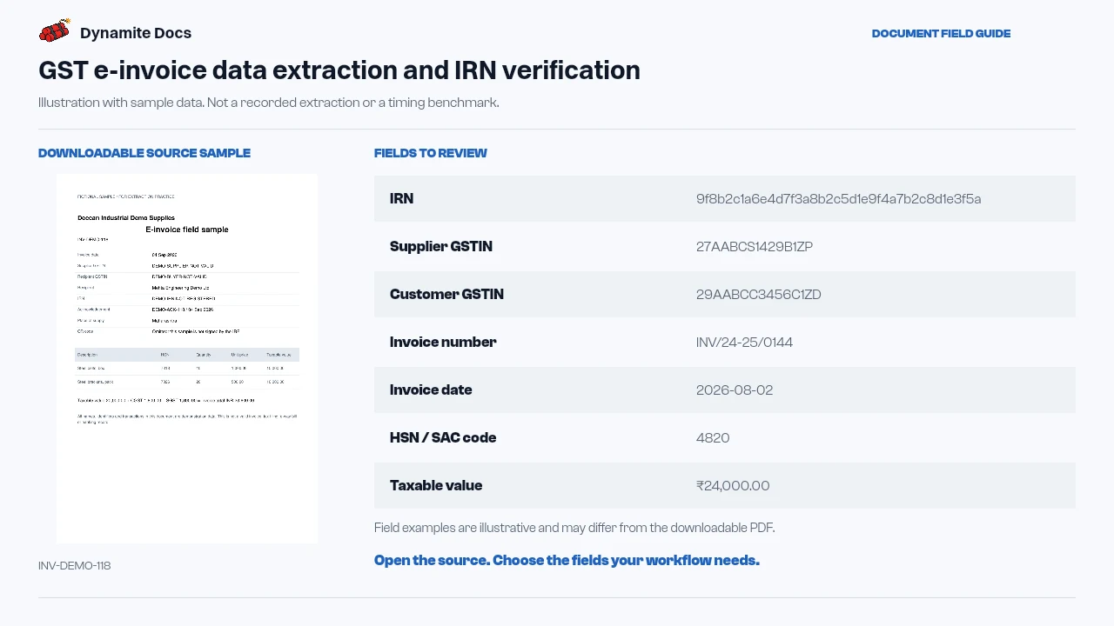Select the Invoice number label
The height and width of the screenshot is (626, 1114).
(443, 343)
